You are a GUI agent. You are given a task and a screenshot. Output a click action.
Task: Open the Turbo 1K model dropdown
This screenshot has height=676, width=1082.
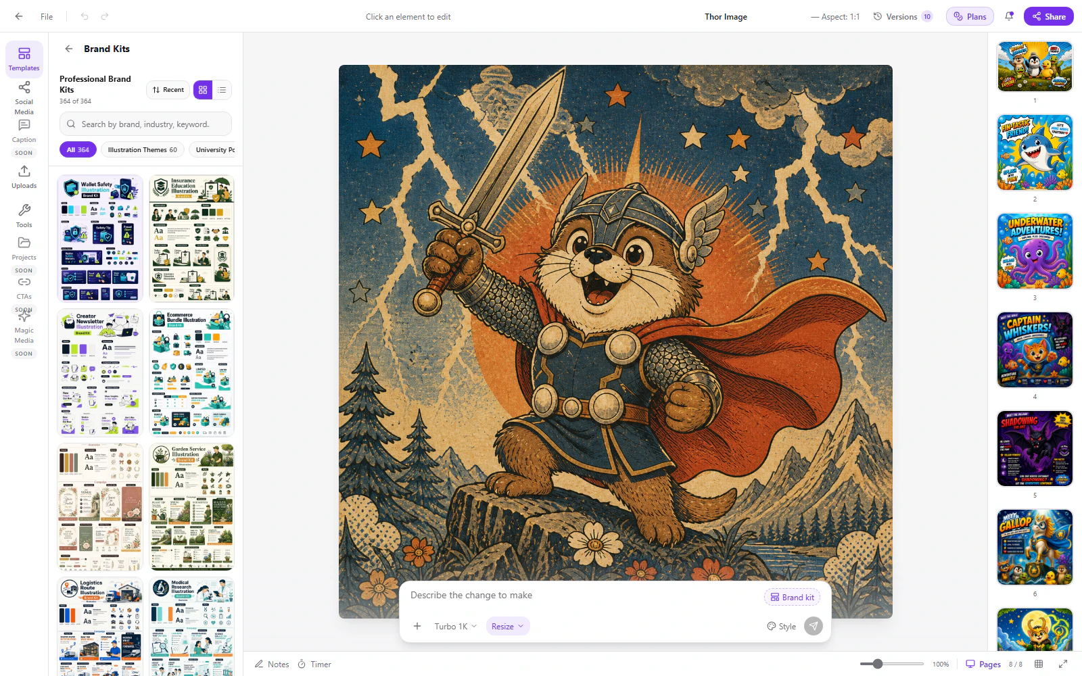(x=455, y=626)
